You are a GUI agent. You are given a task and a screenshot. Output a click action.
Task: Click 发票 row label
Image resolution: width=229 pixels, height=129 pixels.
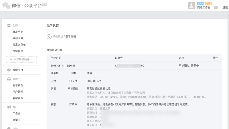53,104
